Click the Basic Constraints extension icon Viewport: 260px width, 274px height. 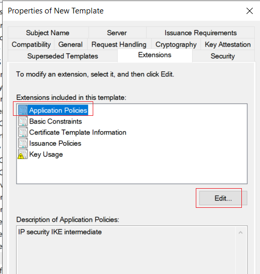pyautogui.click(x=23, y=121)
